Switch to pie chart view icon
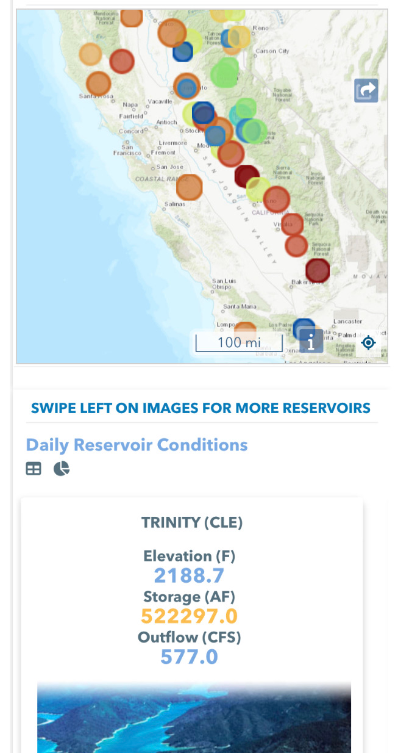This screenshot has height=753, width=398. click(x=61, y=469)
